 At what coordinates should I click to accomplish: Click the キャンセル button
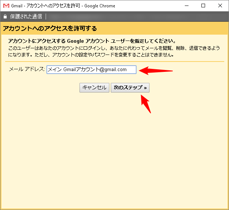[x=94, y=88]
